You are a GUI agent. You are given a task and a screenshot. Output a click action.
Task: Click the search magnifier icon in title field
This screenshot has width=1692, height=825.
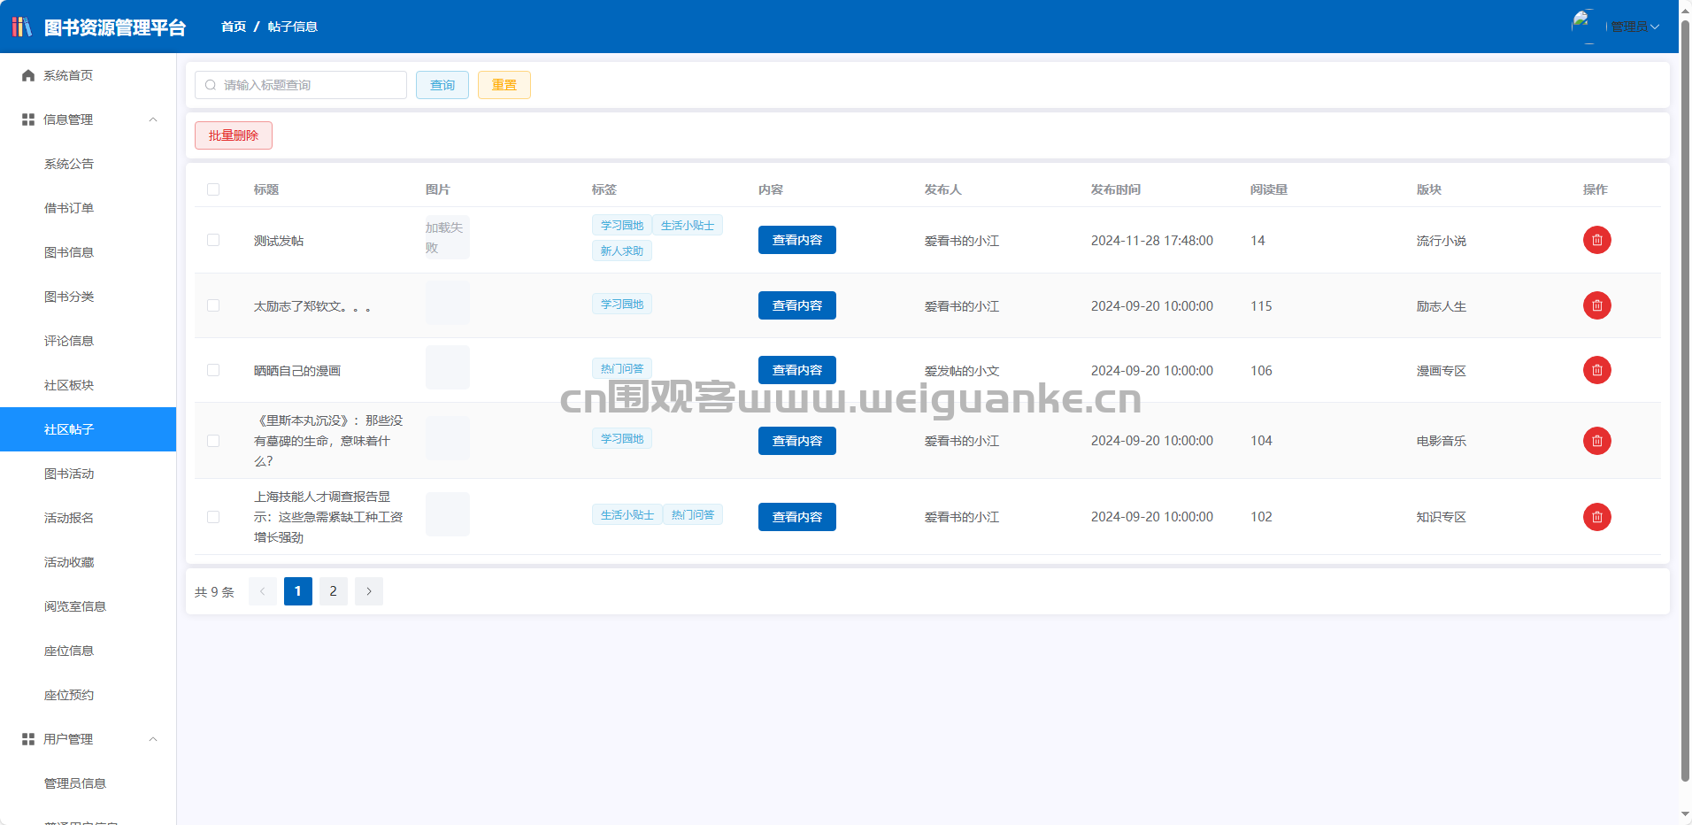click(x=211, y=85)
